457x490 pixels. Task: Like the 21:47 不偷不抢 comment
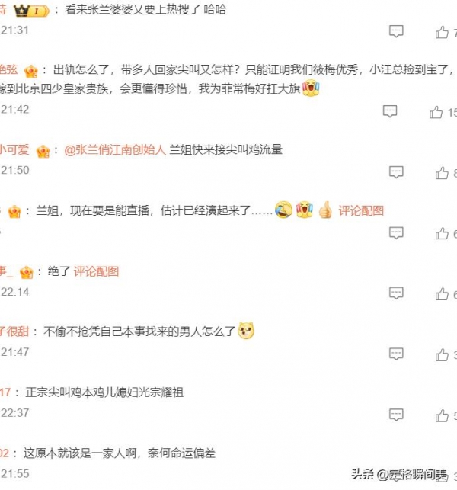point(442,354)
